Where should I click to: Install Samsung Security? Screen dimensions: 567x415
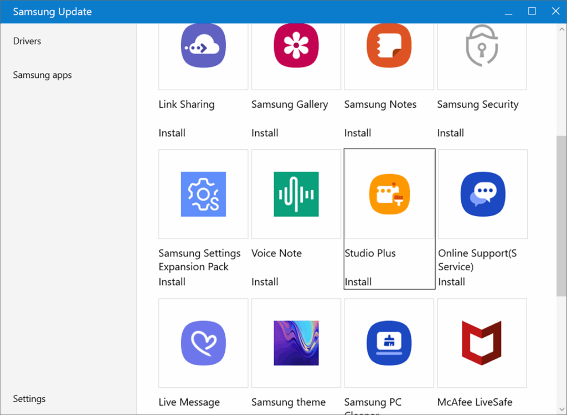pyautogui.click(x=451, y=133)
